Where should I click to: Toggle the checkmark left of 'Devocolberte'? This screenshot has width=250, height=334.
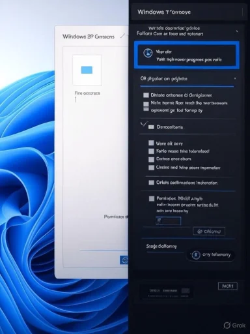pyautogui.click(x=144, y=124)
